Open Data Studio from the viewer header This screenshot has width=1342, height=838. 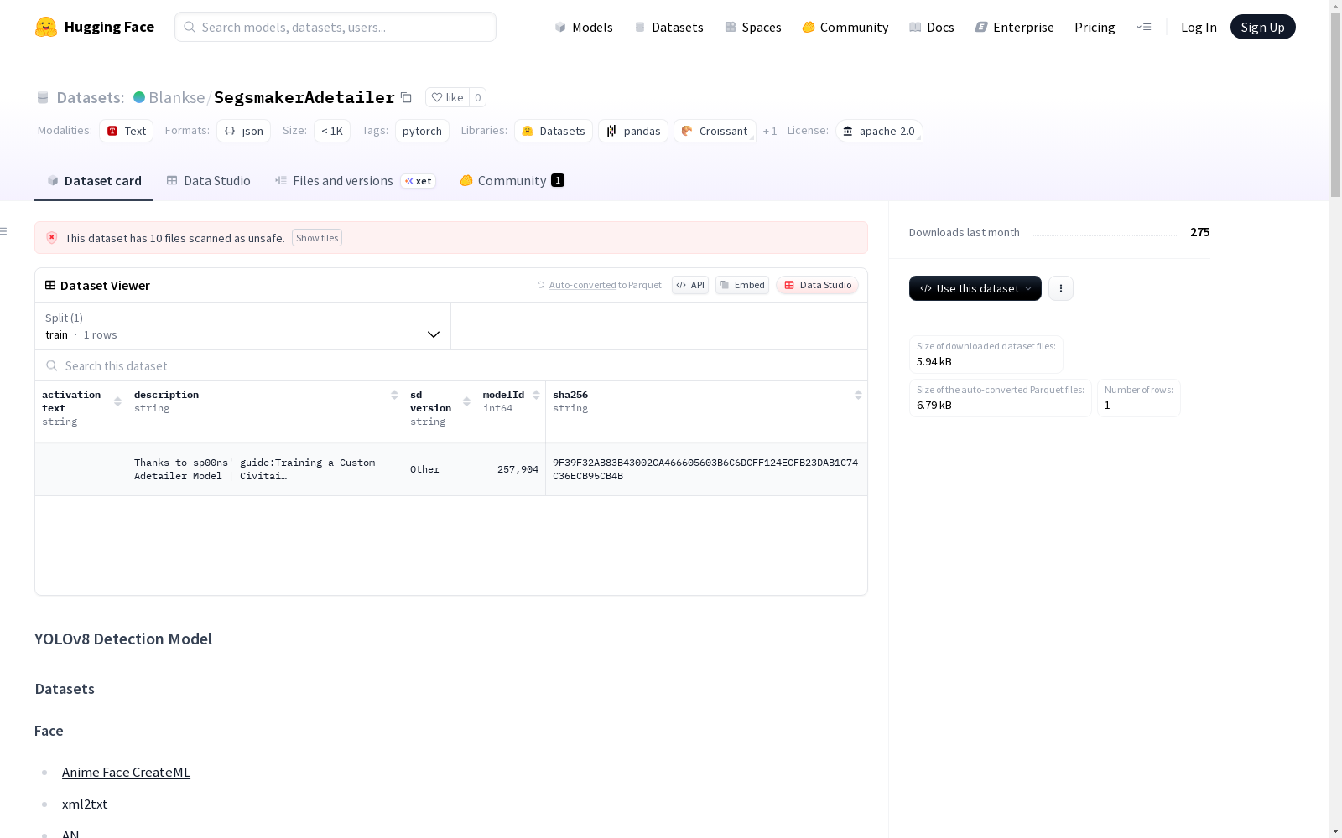(x=818, y=285)
